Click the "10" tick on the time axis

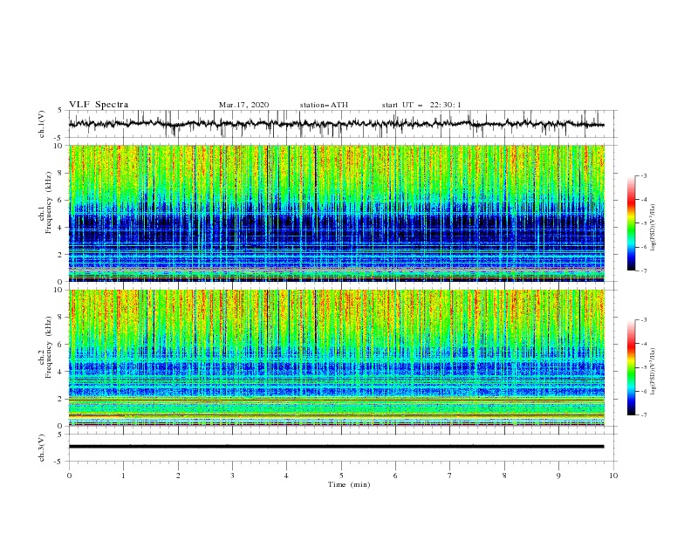(x=613, y=476)
